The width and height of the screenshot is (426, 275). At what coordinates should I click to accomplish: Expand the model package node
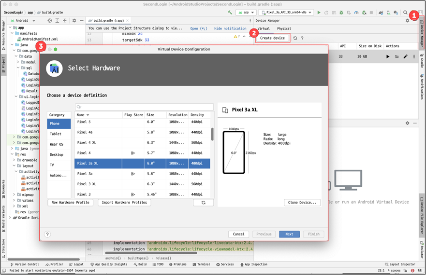click(18, 62)
